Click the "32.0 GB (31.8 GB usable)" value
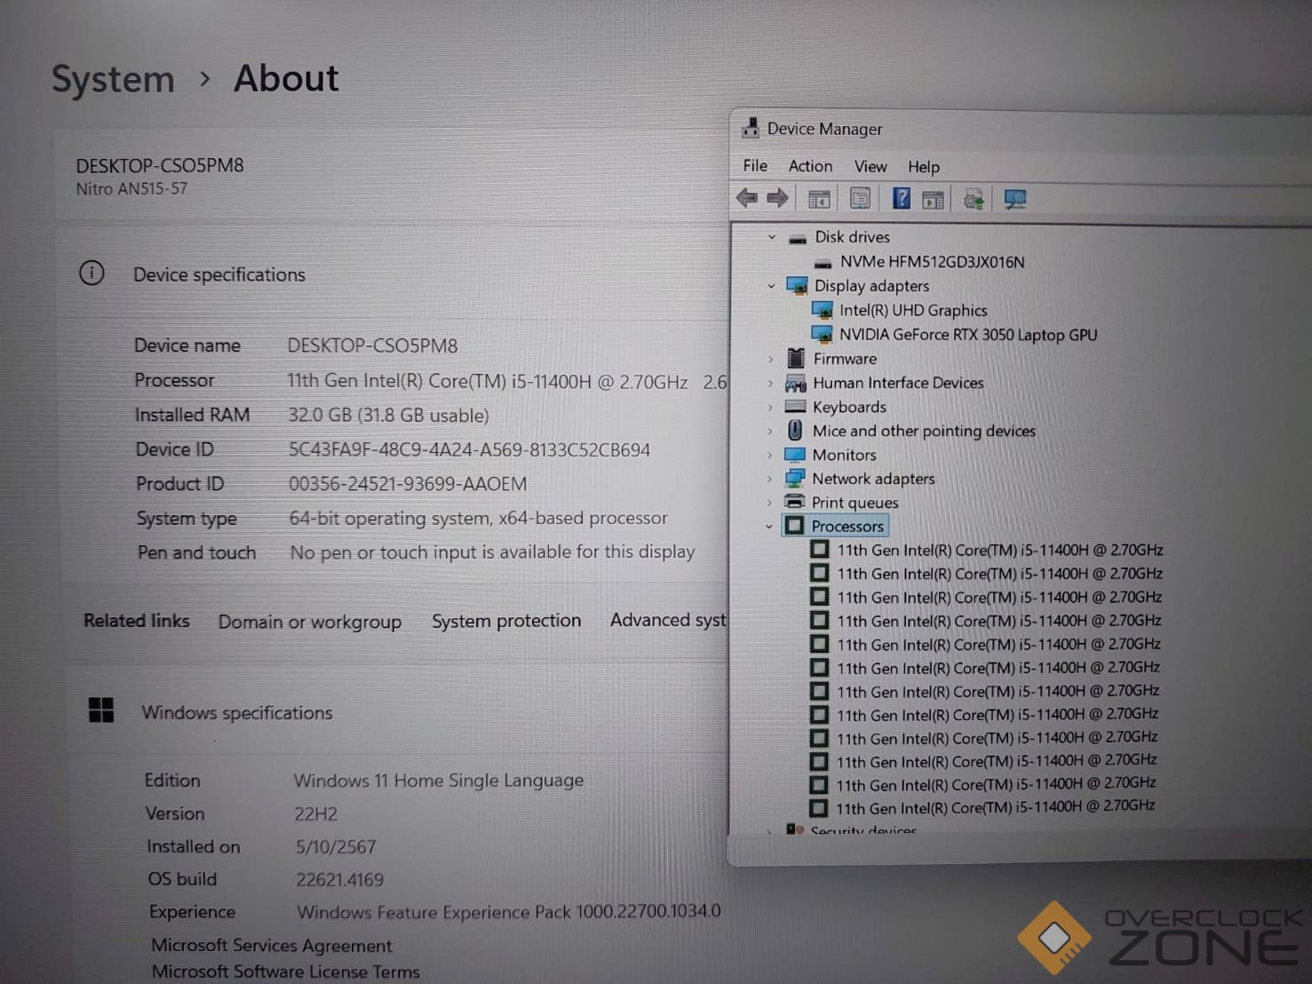The height and width of the screenshot is (984, 1312). coord(388,416)
